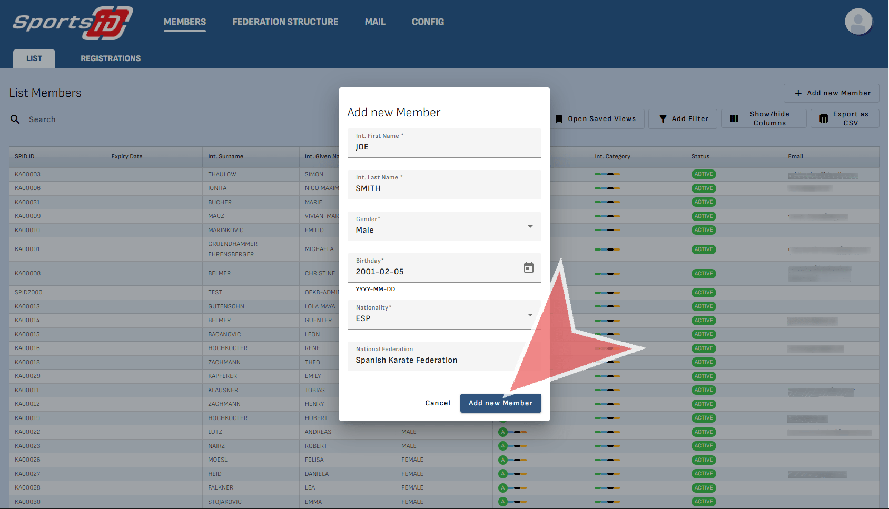Open the Federation Structure menu
889x509 pixels.
coord(285,22)
